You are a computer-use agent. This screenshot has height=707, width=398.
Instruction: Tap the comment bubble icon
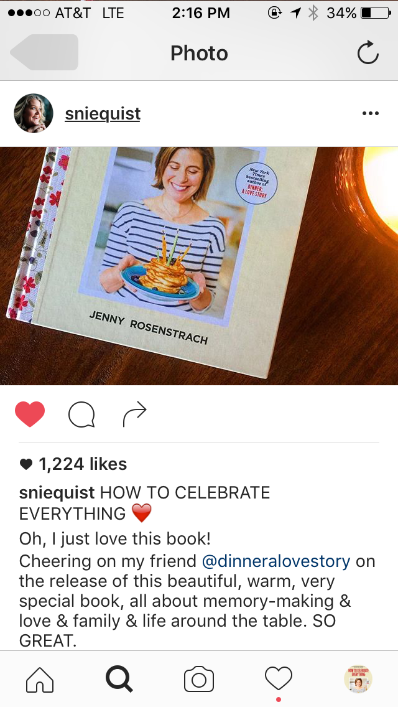pyautogui.click(x=81, y=414)
